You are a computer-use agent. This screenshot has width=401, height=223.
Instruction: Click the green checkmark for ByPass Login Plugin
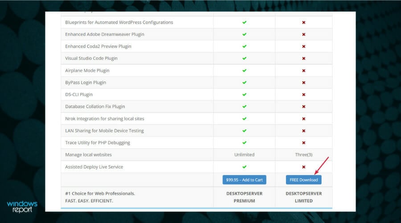pyautogui.click(x=245, y=83)
